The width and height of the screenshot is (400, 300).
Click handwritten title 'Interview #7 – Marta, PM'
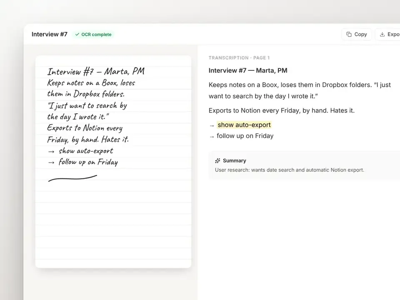(x=96, y=71)
